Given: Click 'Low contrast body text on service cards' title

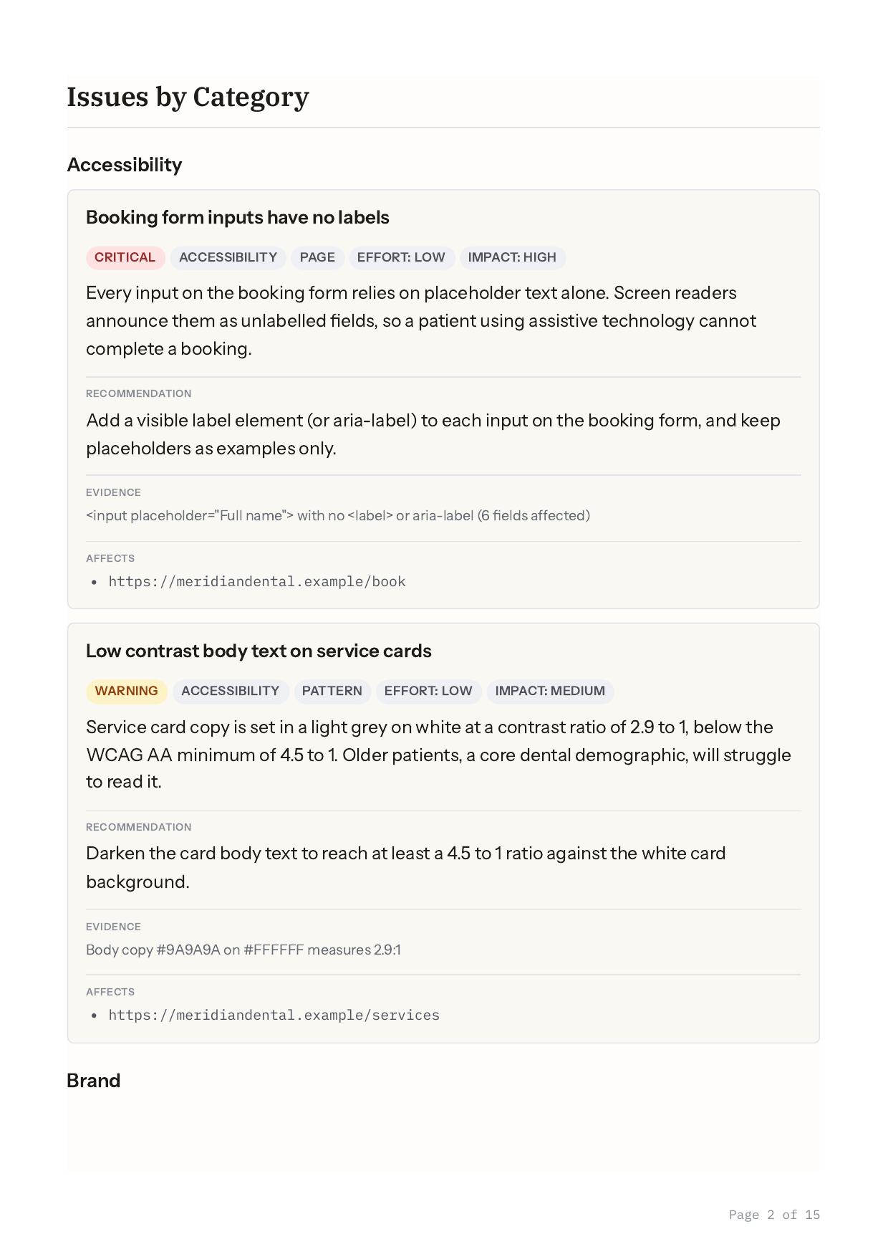Looking at the screenshot, I should [259, 651].
